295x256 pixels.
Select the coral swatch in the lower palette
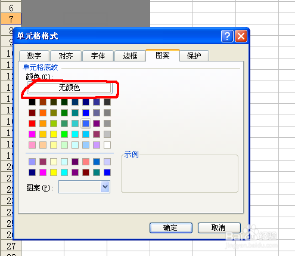[x=86, y=162]
